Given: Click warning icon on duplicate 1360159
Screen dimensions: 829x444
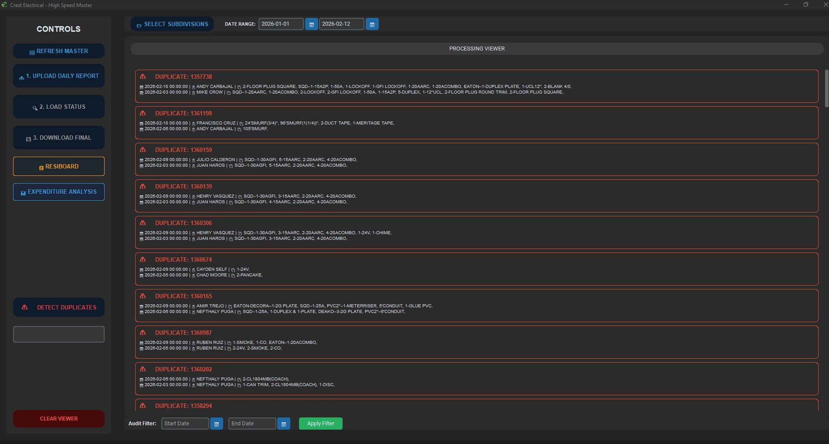Looking at the screenshot, I should (143, 150).
